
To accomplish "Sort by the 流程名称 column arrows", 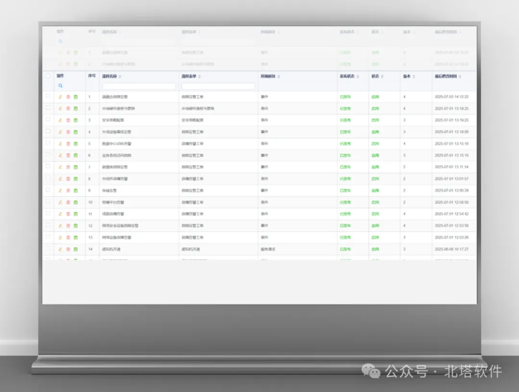I will [x=120, y=76].
